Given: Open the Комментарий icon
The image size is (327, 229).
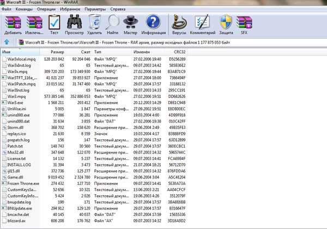Looking at the screenshot, I should pos(202,22).
